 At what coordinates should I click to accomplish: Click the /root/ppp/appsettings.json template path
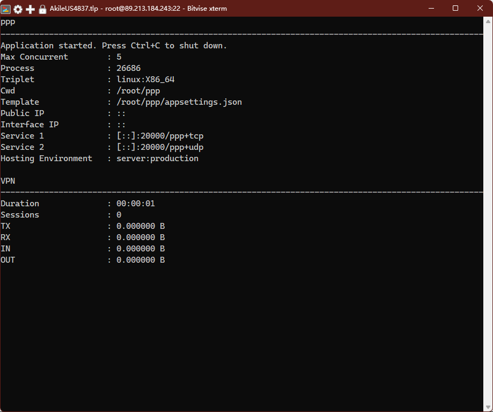pos(179,102)
